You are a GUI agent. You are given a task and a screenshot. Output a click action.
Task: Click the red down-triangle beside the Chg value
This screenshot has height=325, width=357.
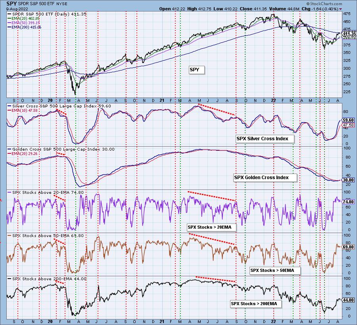pyautogui.click(x=340, y=9)
